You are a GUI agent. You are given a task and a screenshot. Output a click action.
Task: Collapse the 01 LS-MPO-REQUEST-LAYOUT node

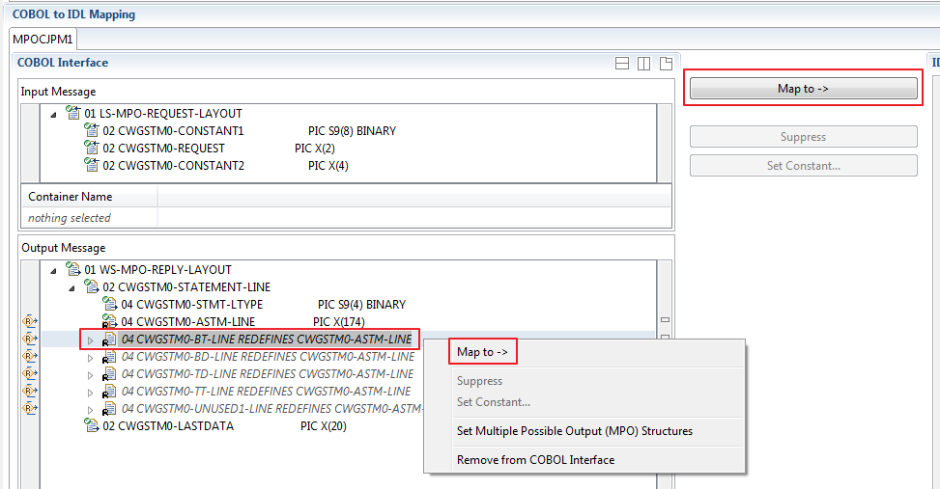[53, 114]
